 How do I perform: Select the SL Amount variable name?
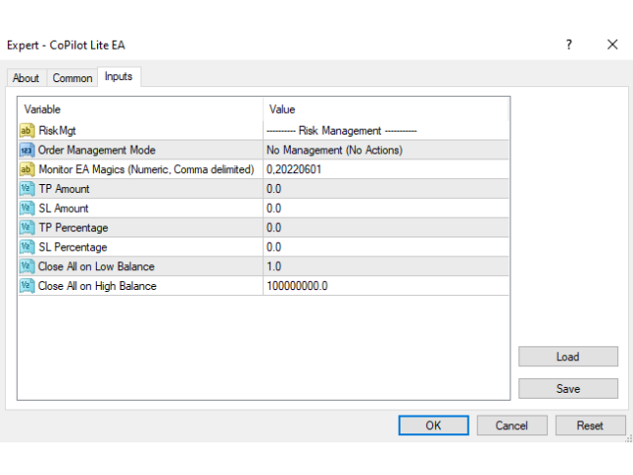point(63,208)
